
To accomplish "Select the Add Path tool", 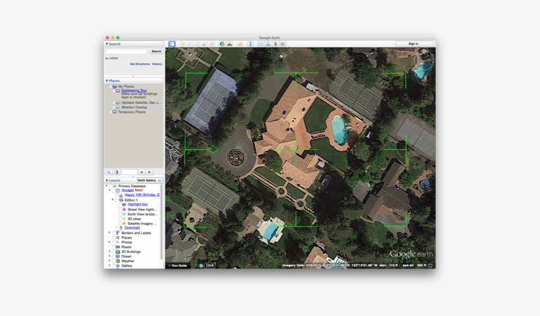I will [x=198, y=44].
